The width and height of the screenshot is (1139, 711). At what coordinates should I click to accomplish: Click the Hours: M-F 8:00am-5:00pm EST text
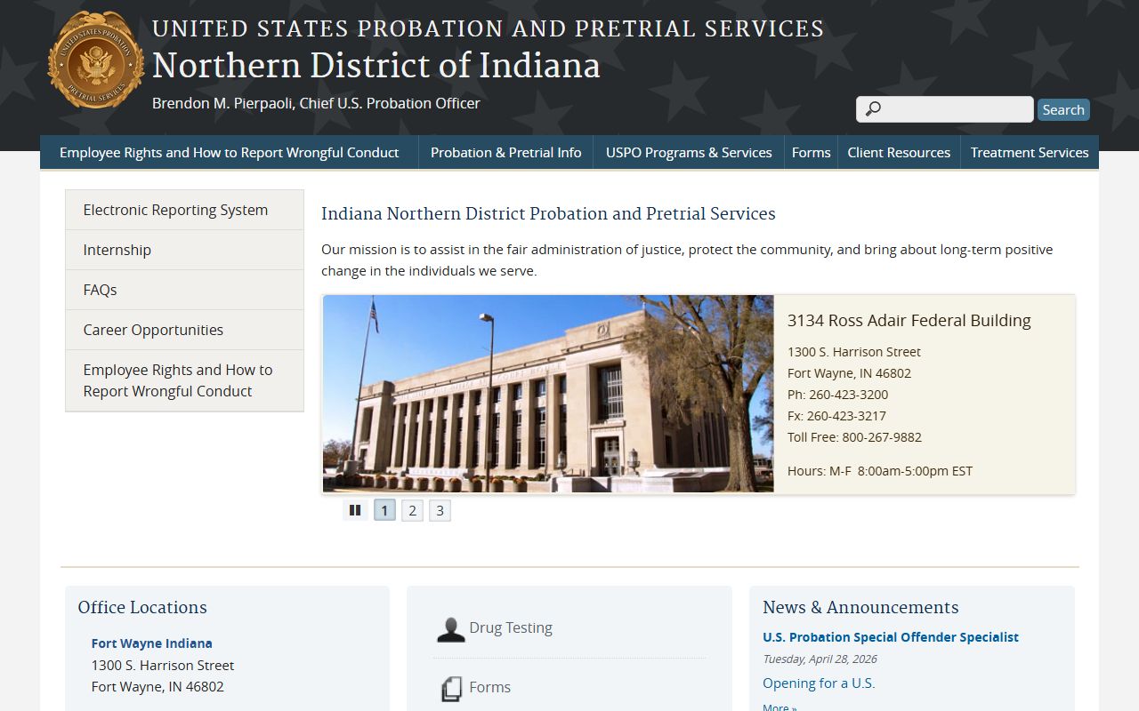(880, 471)
